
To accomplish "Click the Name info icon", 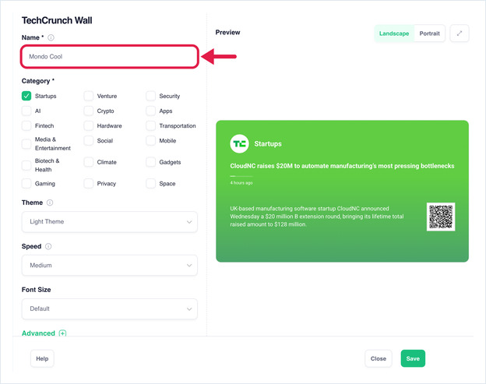I will click(51, 37).
